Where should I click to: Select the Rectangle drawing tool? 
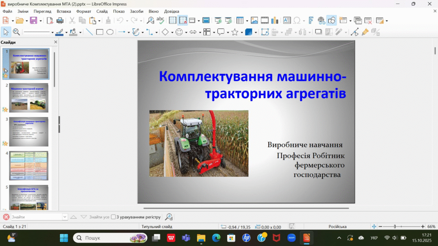100,32
